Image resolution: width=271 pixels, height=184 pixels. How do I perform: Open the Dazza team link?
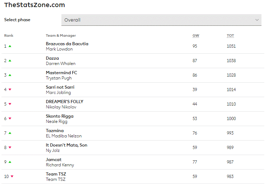point(52,58)
